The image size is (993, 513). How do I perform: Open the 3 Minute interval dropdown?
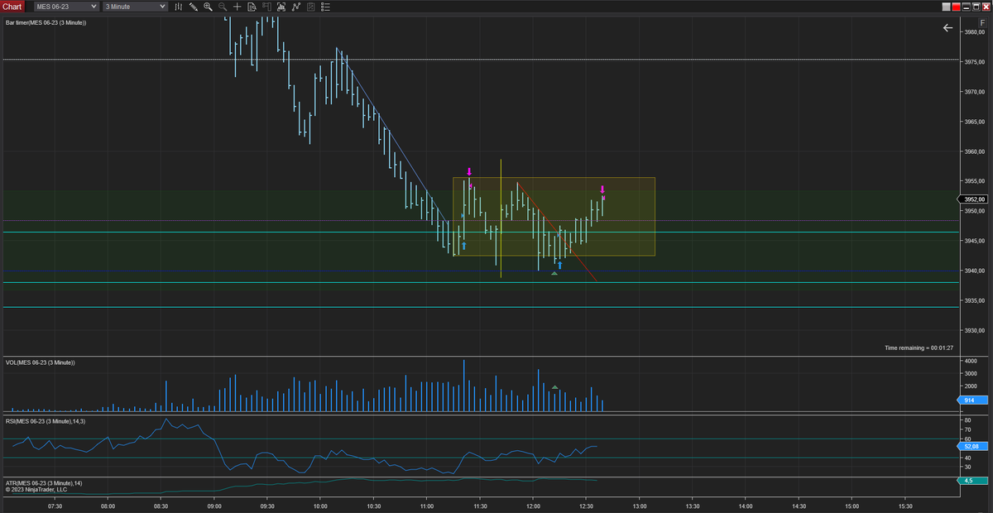[x=135, y=7]
